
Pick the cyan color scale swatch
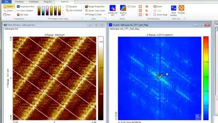(x=43, y=11)
